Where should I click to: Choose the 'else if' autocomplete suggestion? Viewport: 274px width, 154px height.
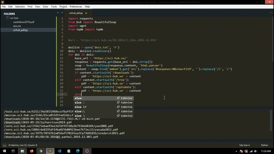(x=104, y=107)
